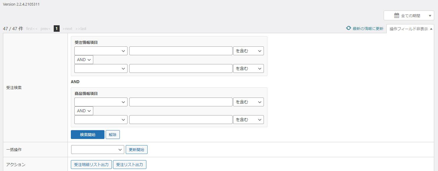Screen dimensions: 438x171
Task: Start search with 検索開始 button
Action: coord(88,135)
